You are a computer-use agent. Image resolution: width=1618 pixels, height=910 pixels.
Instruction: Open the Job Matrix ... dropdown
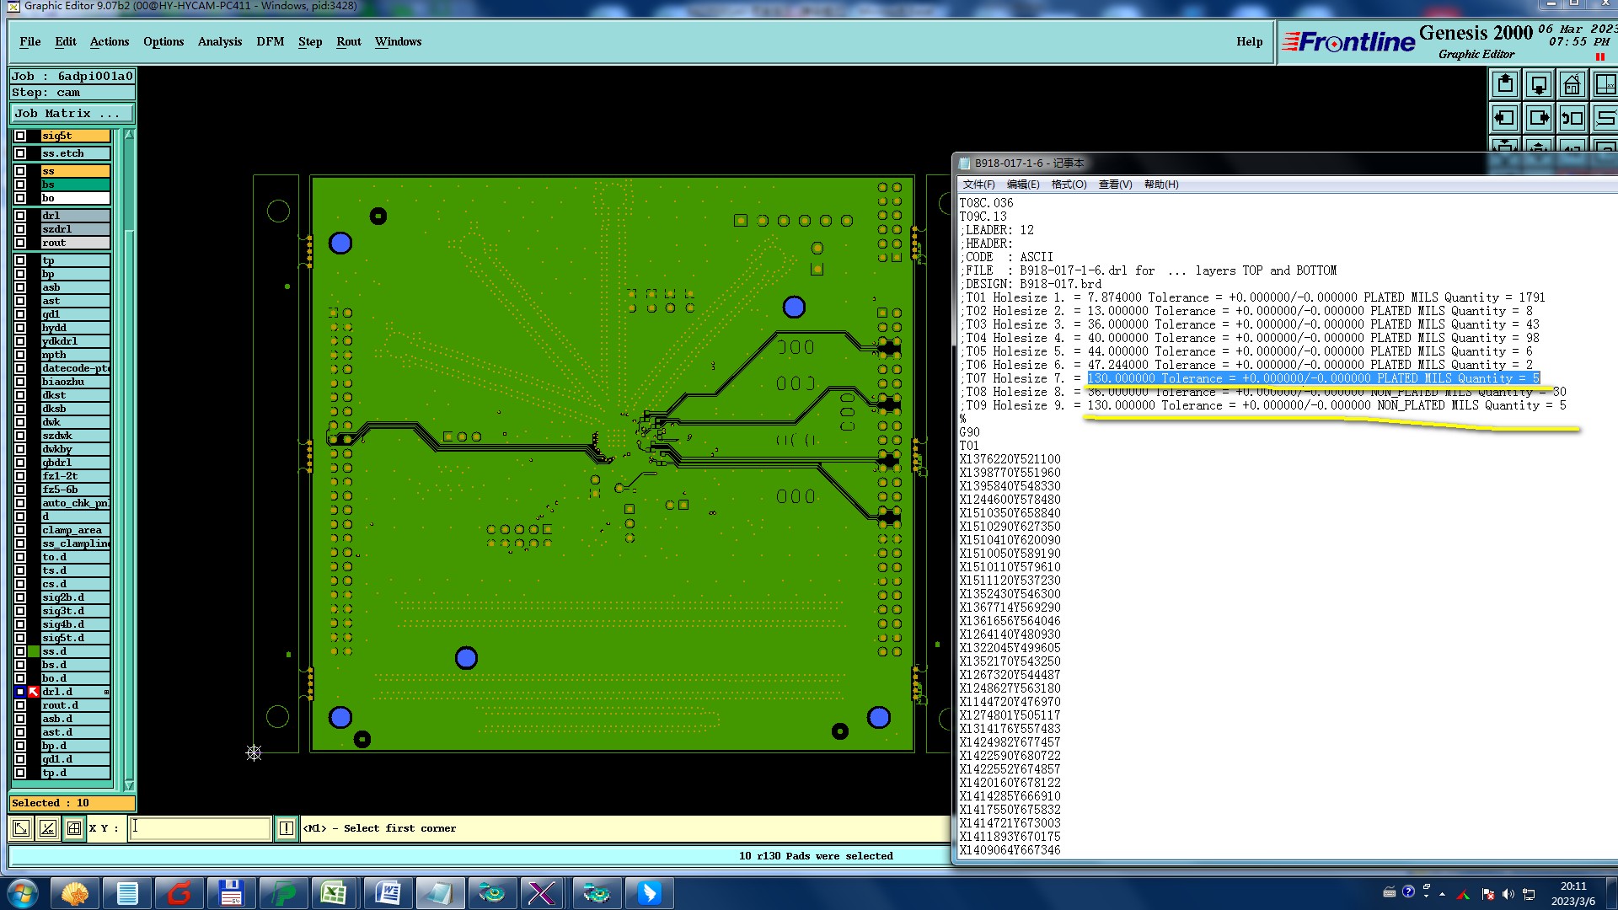click(x=72, y=113)
